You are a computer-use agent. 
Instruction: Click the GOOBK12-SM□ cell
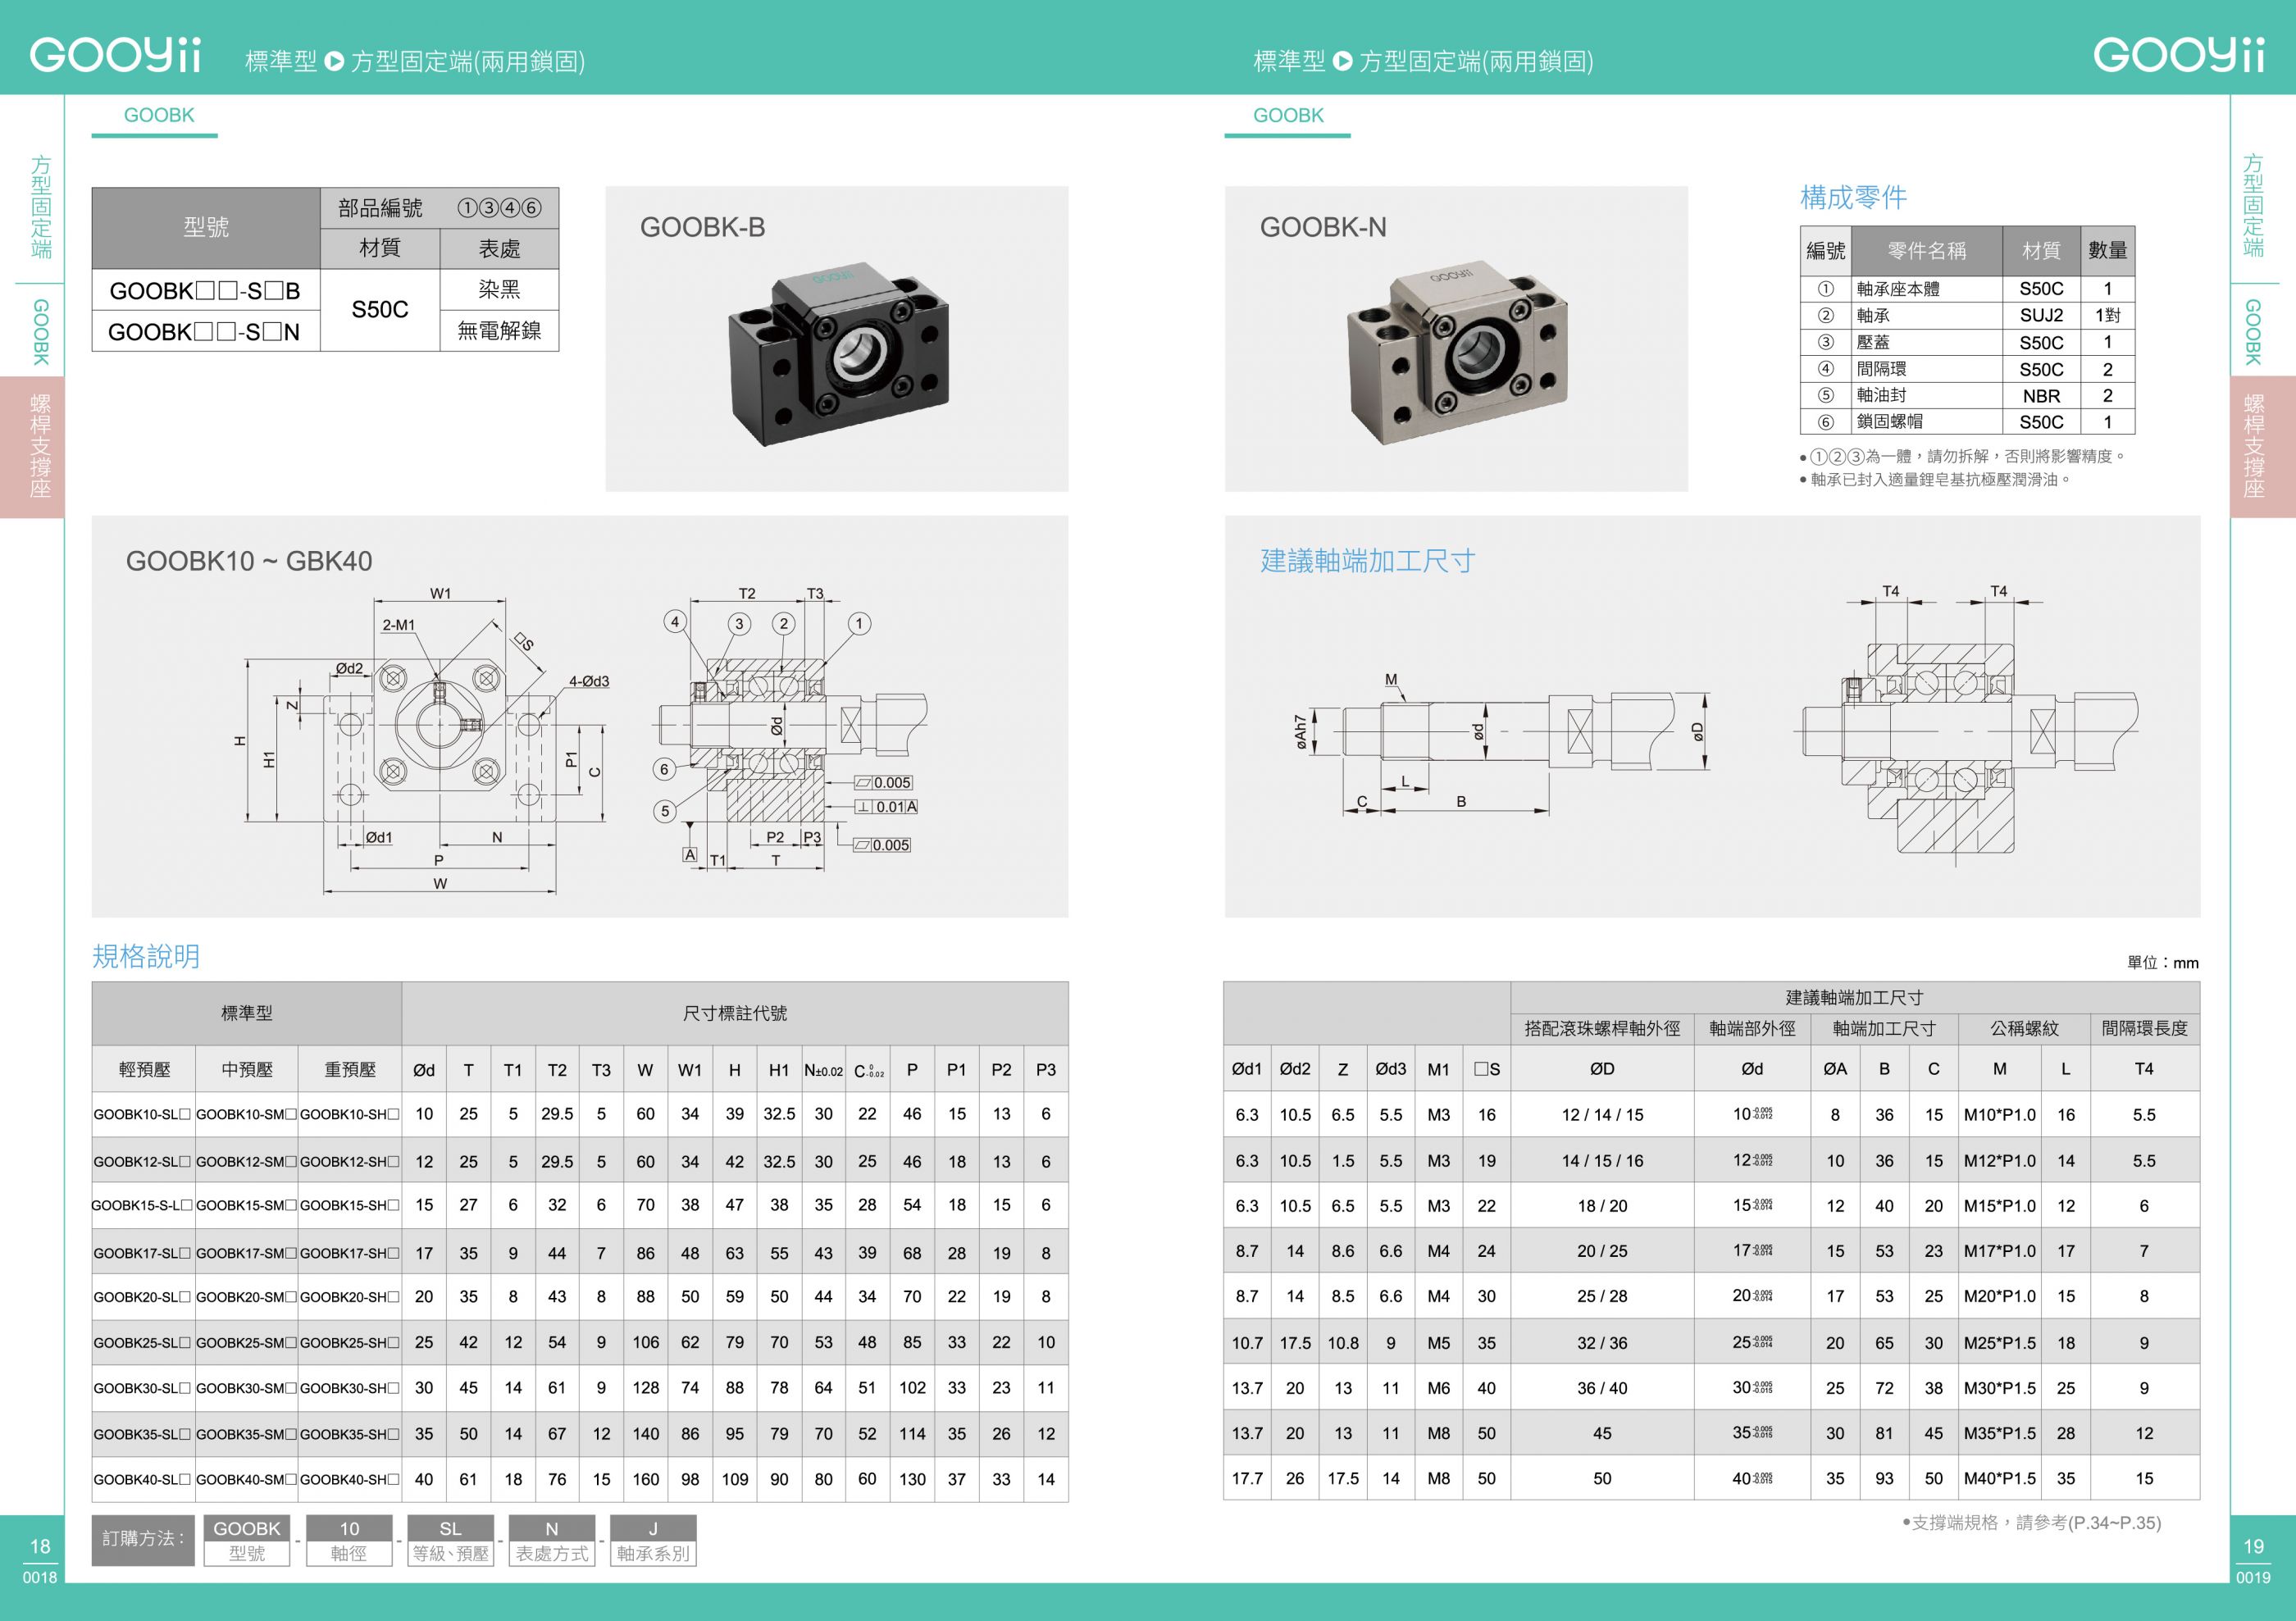[246, 1161]
